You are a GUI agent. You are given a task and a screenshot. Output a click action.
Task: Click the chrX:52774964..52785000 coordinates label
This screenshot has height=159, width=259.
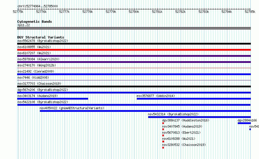pyautogui.click(x=38, y=6)
